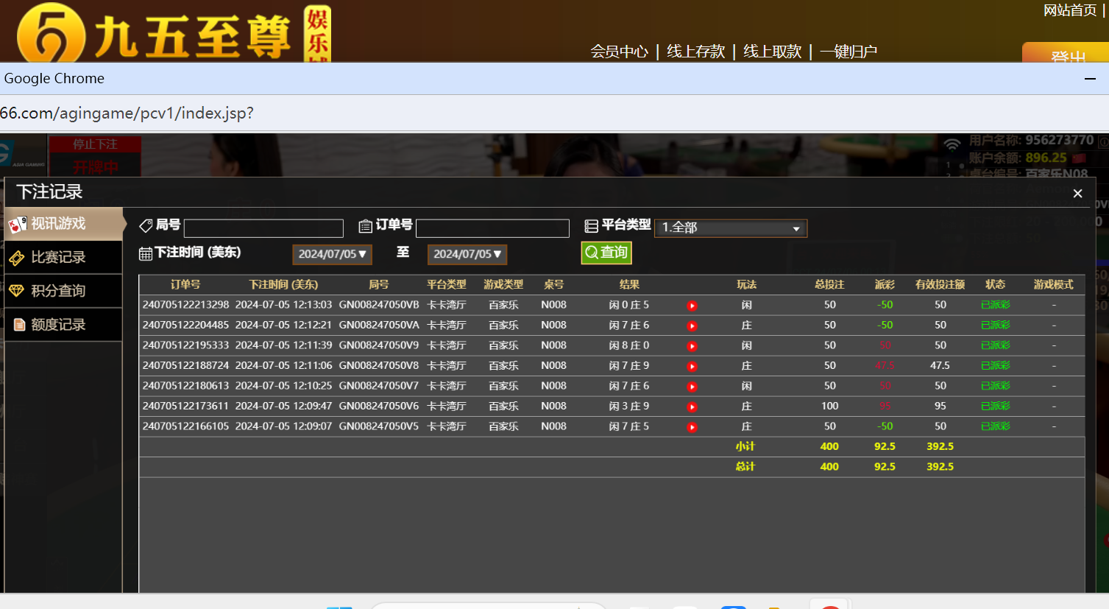
Task: Click replay icon for result 闲 7 庄 9
Action: [692, 366]
